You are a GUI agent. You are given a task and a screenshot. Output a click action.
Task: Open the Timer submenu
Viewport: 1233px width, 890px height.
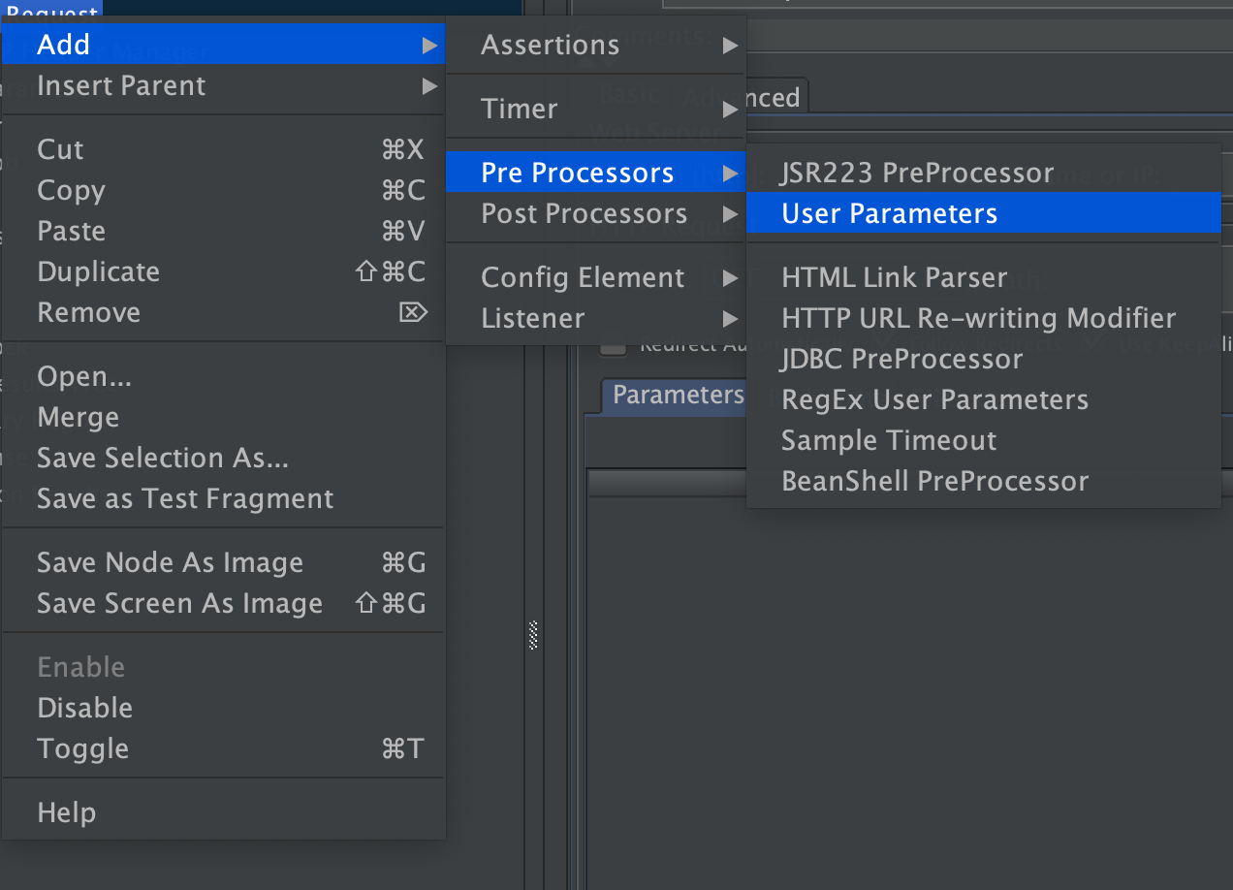tap(520, 109)
